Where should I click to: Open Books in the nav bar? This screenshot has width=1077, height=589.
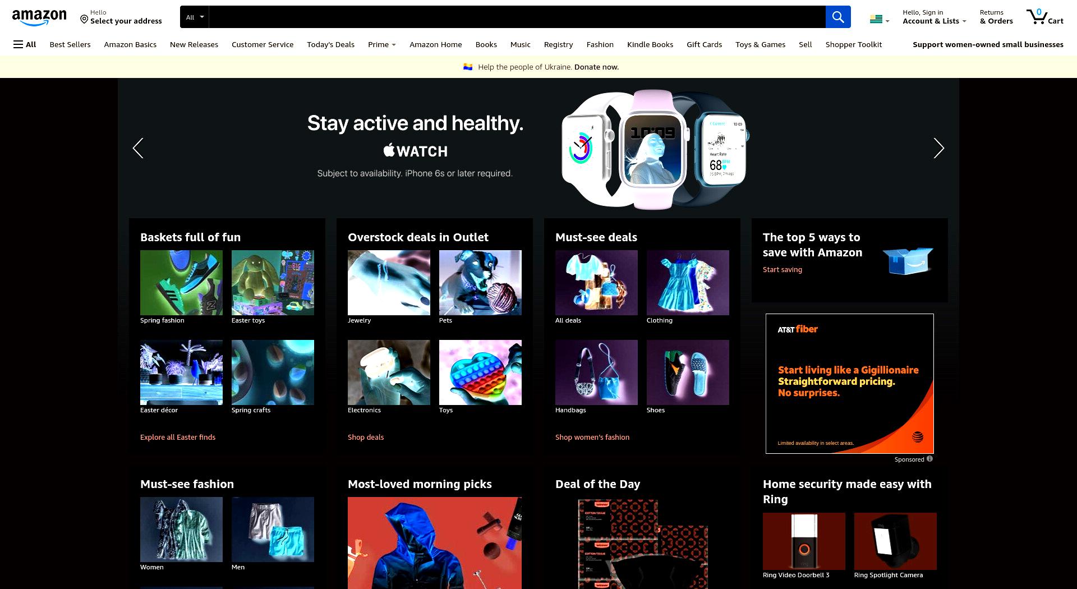point(486,44)
